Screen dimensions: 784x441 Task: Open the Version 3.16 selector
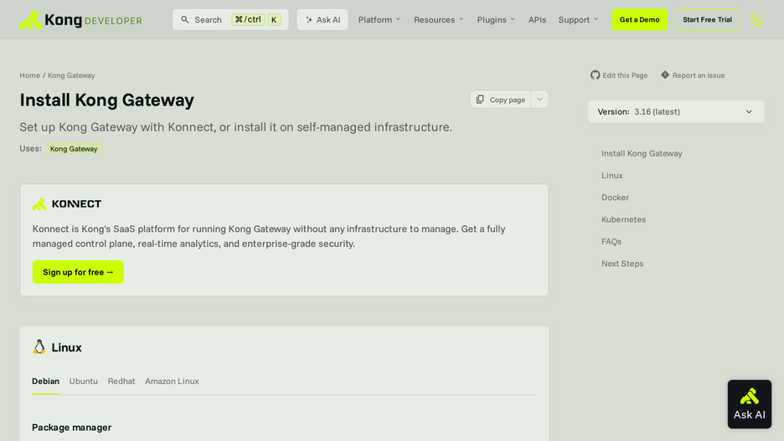pos(675,111)
